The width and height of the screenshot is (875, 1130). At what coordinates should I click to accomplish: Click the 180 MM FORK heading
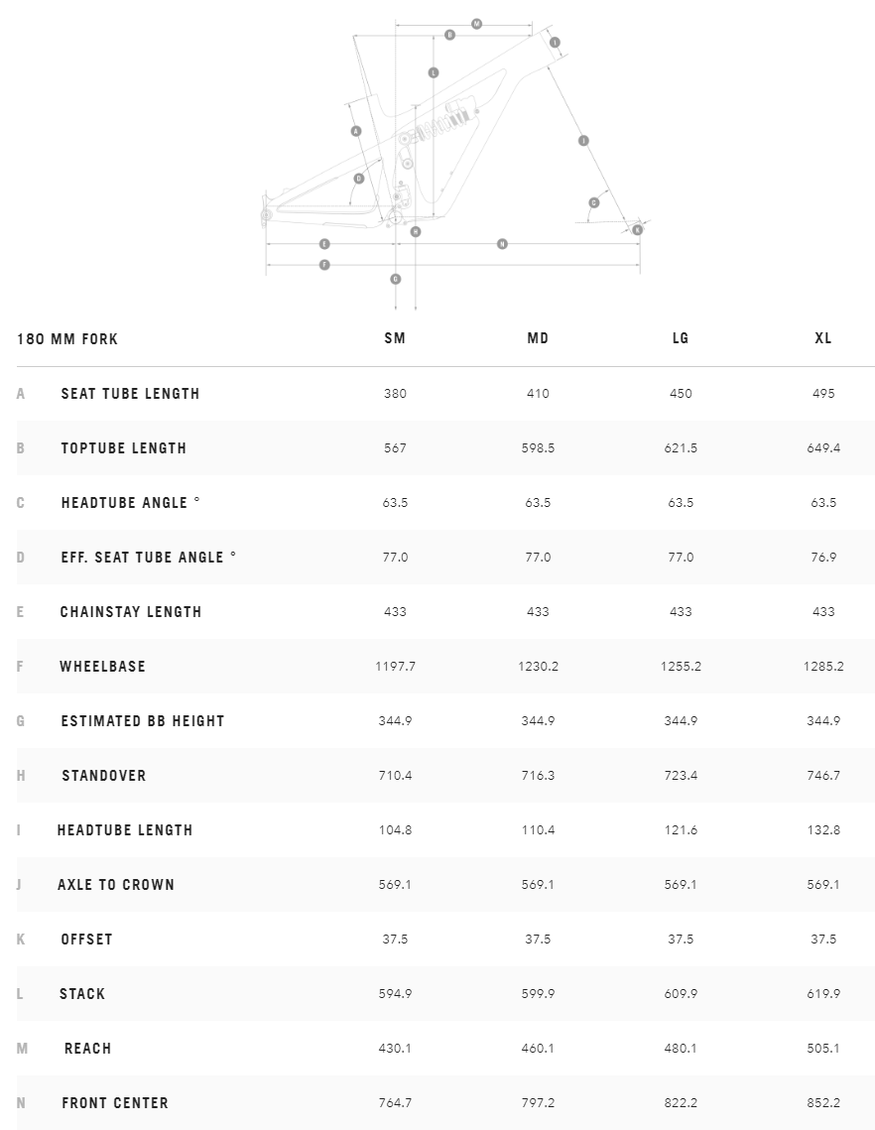click(67, 339)
